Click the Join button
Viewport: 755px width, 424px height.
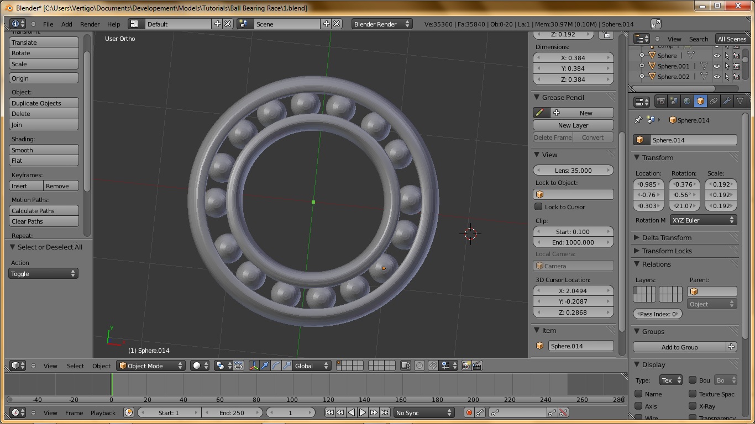44,125
